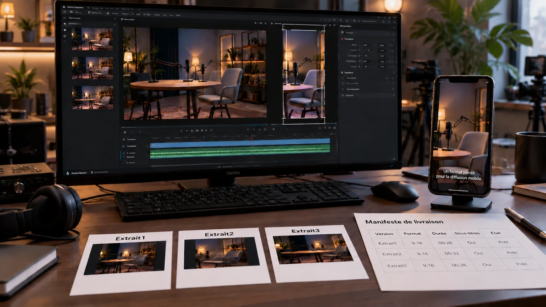
Task: Adjust the Zoom slider in the inspector
Action: (x=367, y=45)
